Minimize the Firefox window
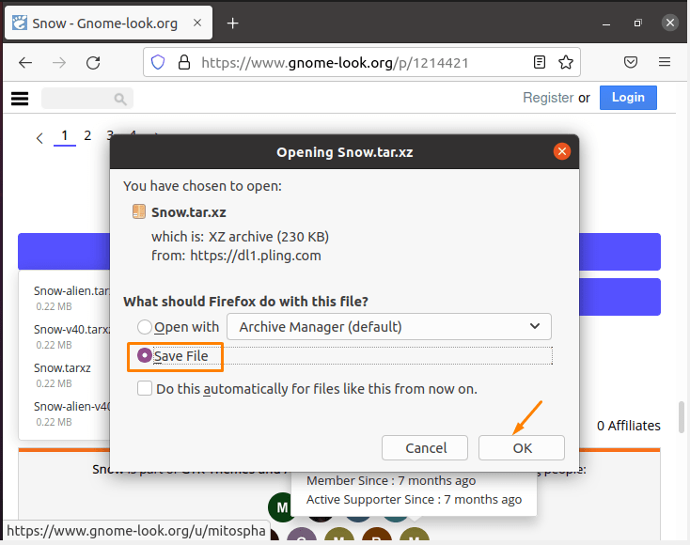The width and height of the screenshot is (690, 545). (606, 23)
